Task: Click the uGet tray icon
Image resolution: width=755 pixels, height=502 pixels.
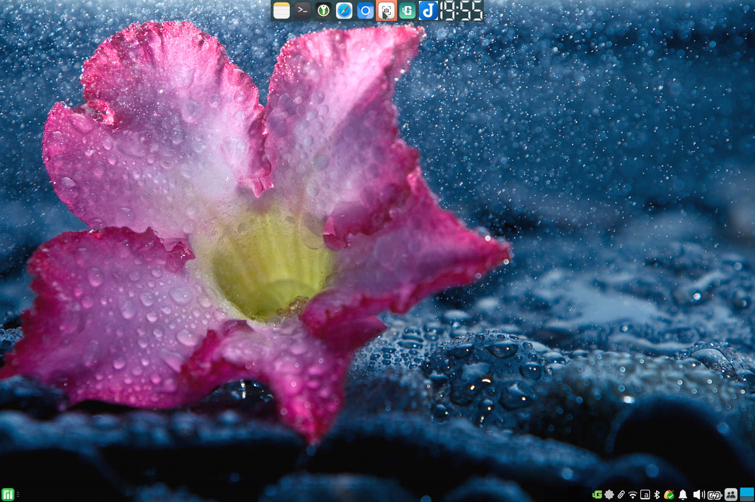Action: (597, 495)
